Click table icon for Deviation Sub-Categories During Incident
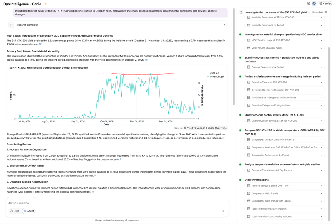This screenshot has height=224, width=332. pyautogui.click(x=248, y=98)
